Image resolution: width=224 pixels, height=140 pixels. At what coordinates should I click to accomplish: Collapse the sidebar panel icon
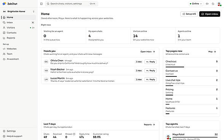click(x=41, y=4)
